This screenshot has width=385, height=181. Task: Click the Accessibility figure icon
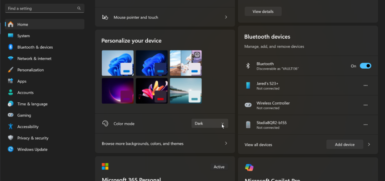pyautogui.click(x=10, y=126)
